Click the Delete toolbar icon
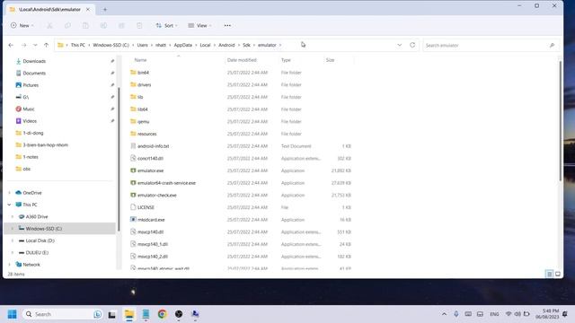 (x=139, y=25)
